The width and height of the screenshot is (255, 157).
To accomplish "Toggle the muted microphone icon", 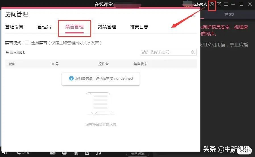I will [75, 153].
